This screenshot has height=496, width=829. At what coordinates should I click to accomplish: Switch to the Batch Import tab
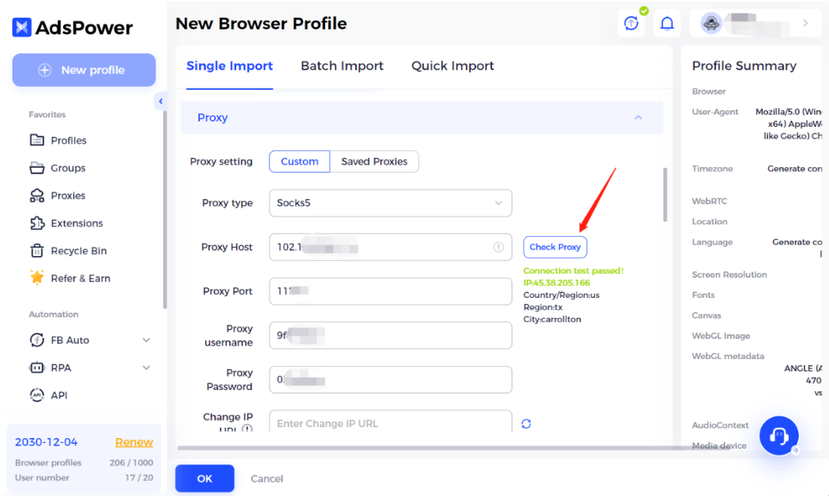pyautogui.click(x=342, y=66)
